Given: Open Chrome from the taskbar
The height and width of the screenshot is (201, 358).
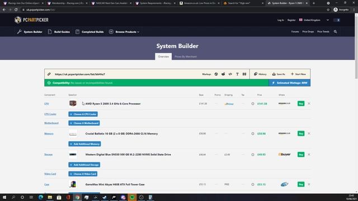Looking at the screenshot, I should [77, 197].
